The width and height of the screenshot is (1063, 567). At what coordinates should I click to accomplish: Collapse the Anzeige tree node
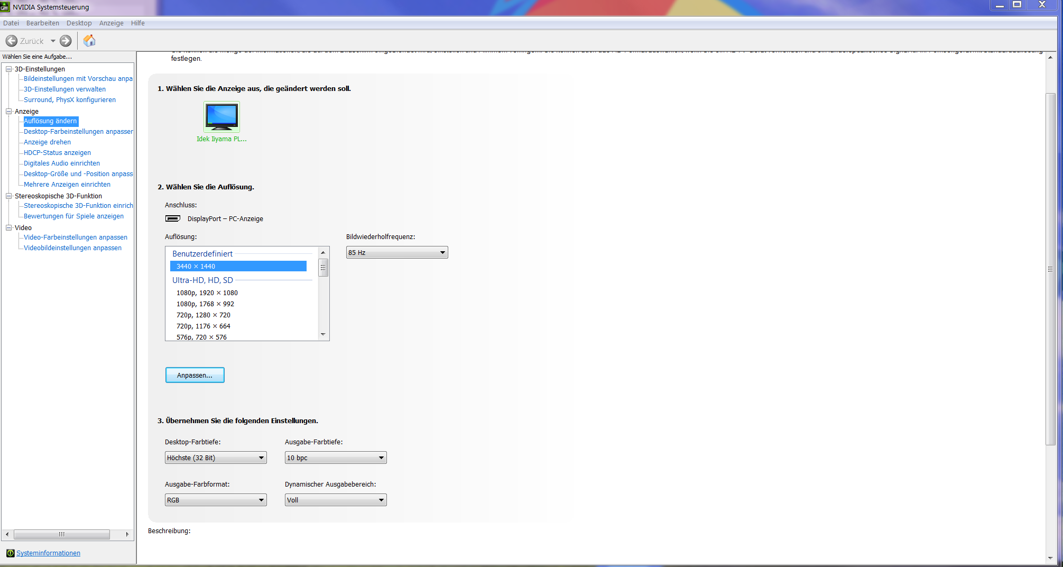[8, 111]
